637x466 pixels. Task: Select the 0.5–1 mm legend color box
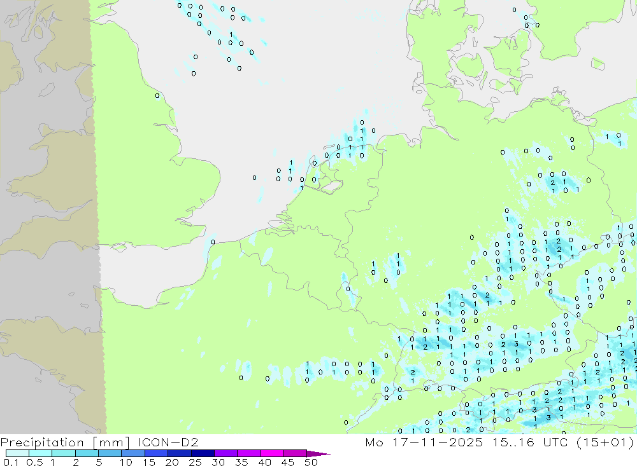tap(41, 453)
